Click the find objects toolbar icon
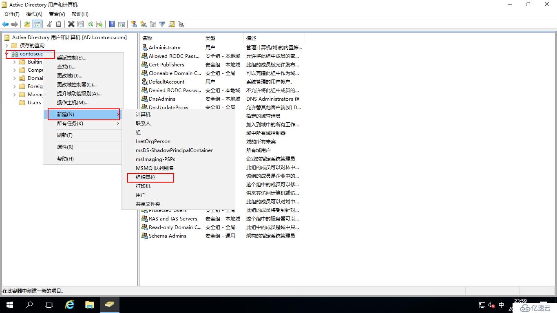 [x=172, y=24]
